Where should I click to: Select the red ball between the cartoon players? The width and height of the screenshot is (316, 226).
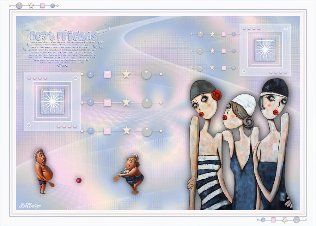(x=79, y=180)
